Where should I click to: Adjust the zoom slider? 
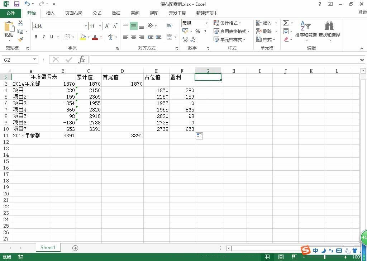[325, 257]
